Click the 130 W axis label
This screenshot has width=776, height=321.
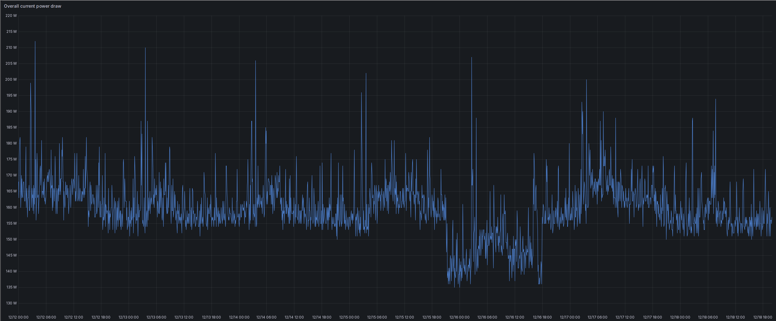pyautogui.click(x=11, y=303)
